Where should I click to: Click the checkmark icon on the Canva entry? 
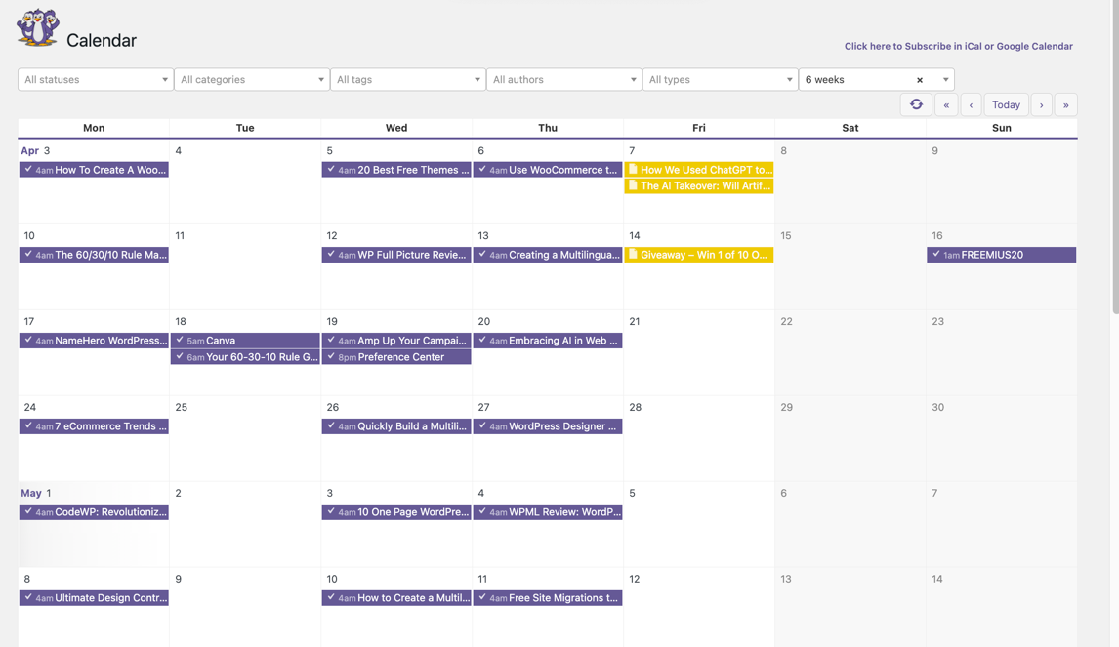coord(180,340)
